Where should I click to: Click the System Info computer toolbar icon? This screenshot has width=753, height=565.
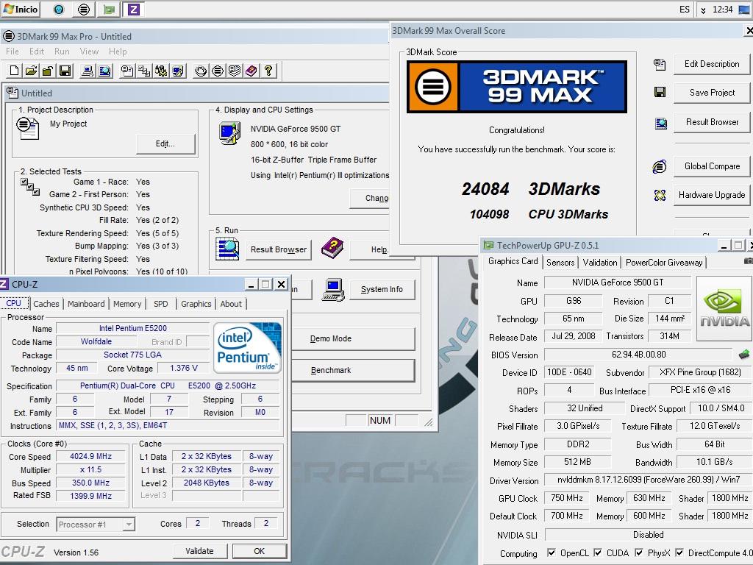click(x=88, y=71)
